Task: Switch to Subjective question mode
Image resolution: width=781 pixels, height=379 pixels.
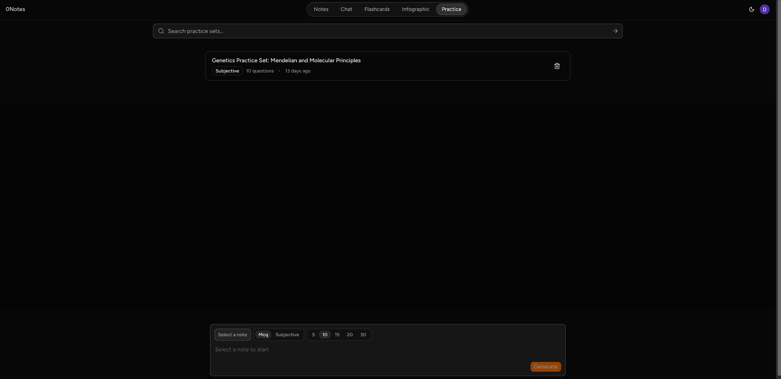Action: coord(287,334)
